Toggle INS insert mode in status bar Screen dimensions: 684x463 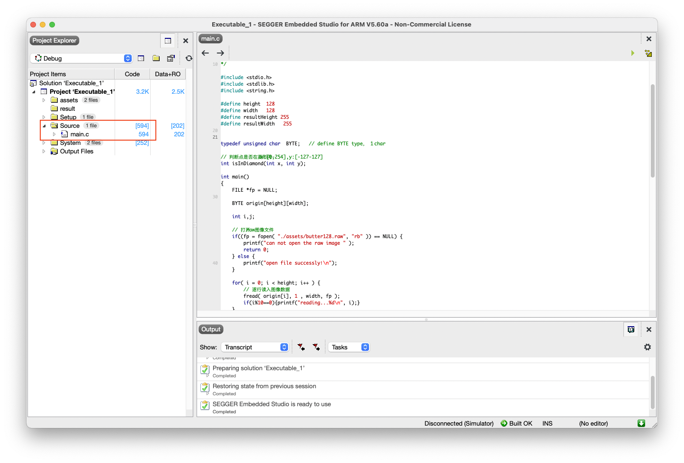click(x=547, y=423)
